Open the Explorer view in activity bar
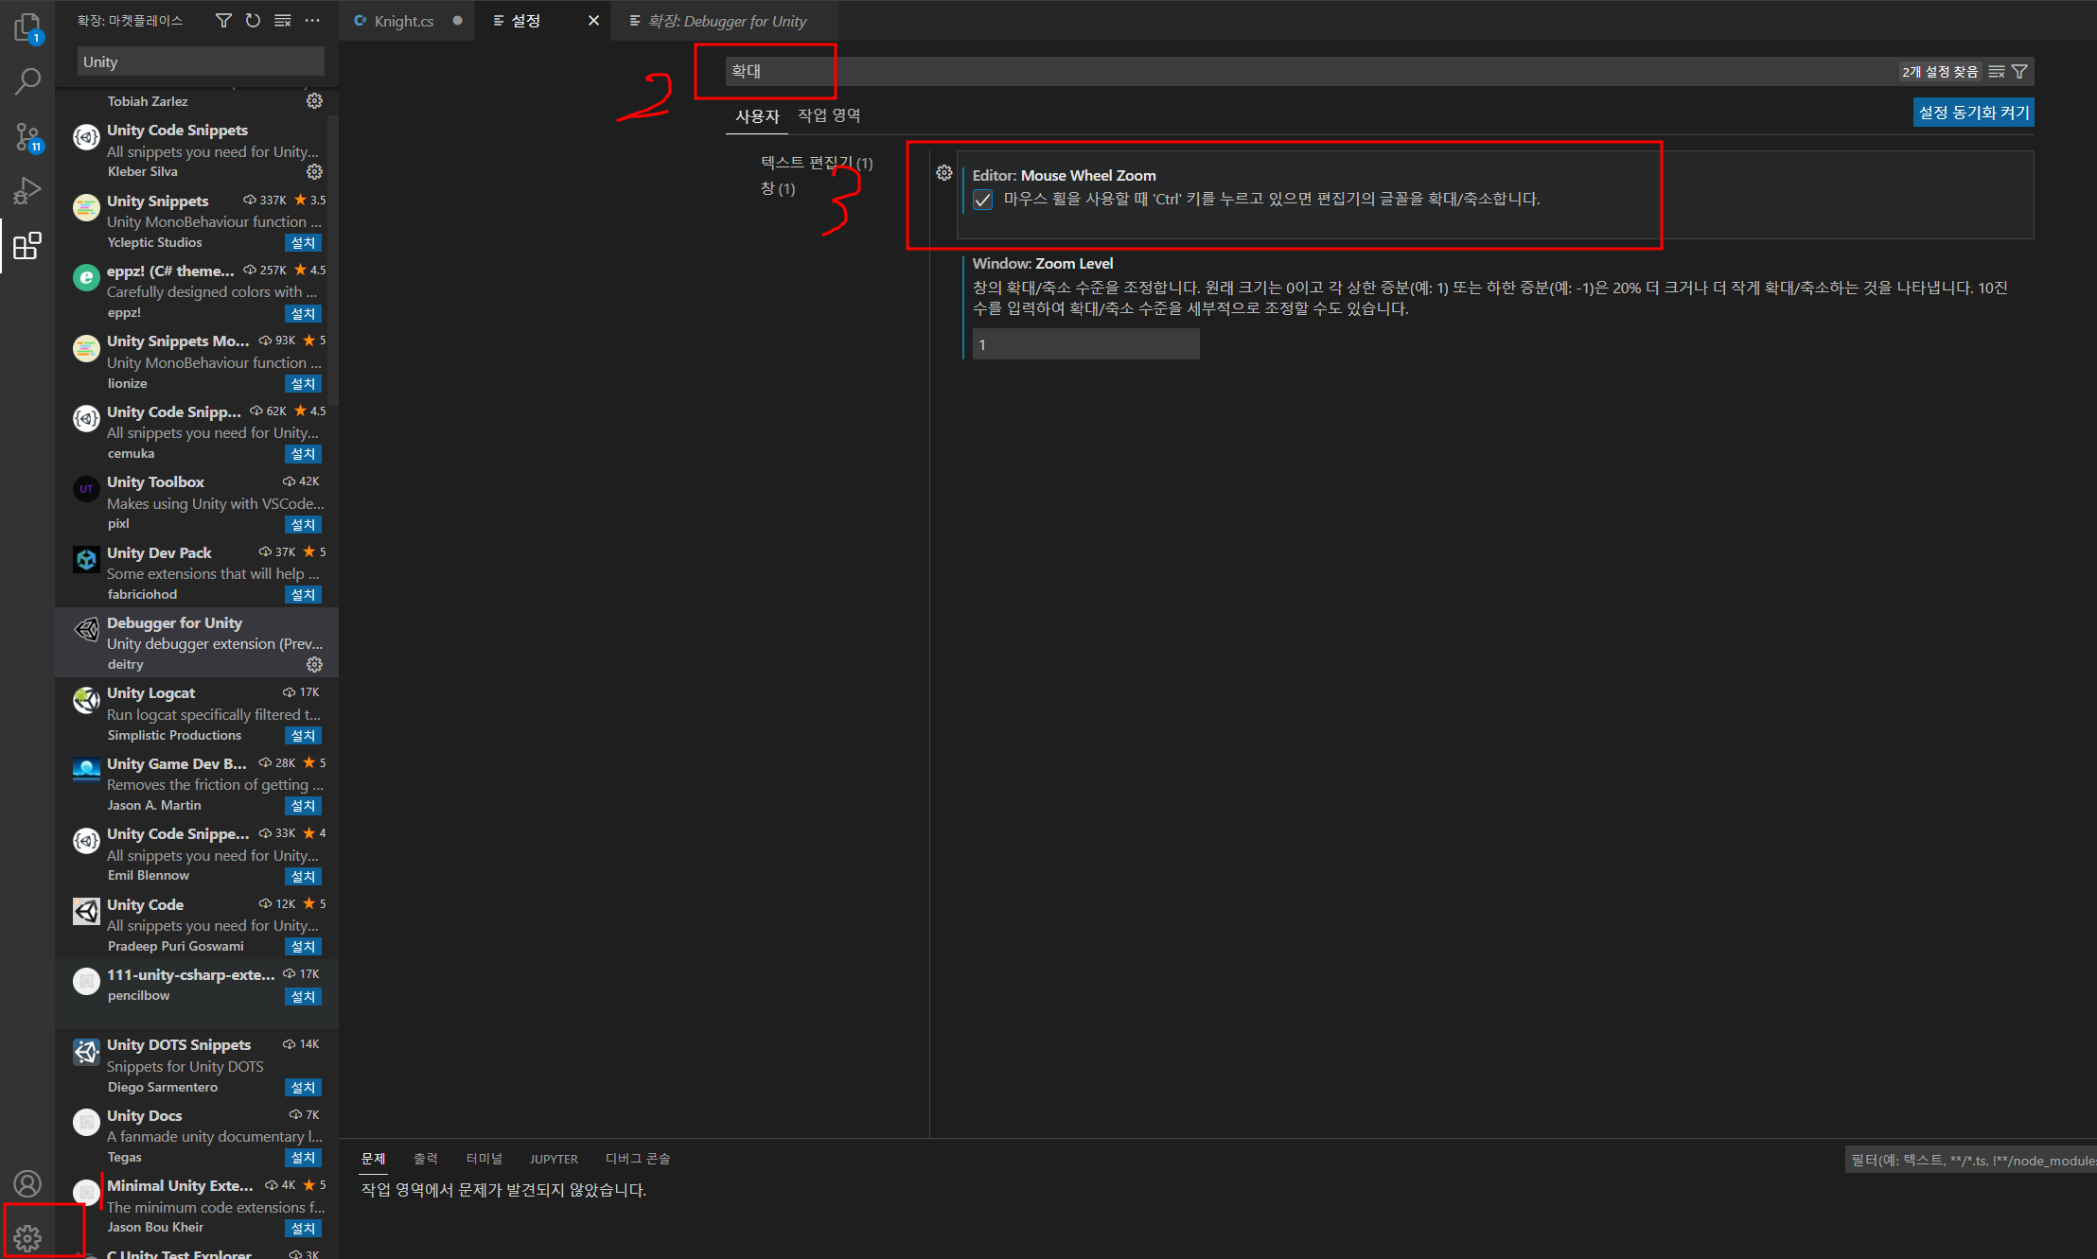The width and height of the screenshot is (2097, 1259). click(x=27, y=26)
